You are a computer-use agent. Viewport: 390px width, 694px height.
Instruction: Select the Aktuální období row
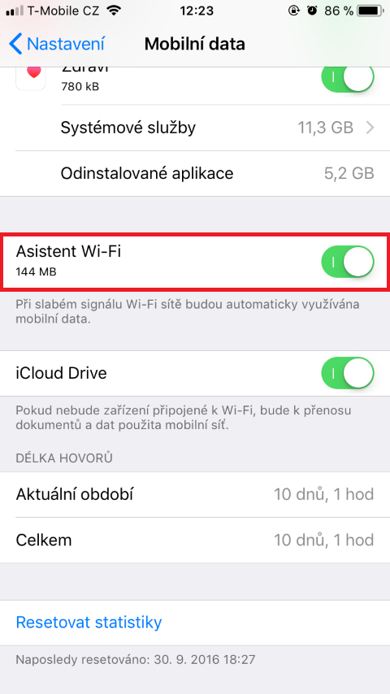[x=195, y=494]
